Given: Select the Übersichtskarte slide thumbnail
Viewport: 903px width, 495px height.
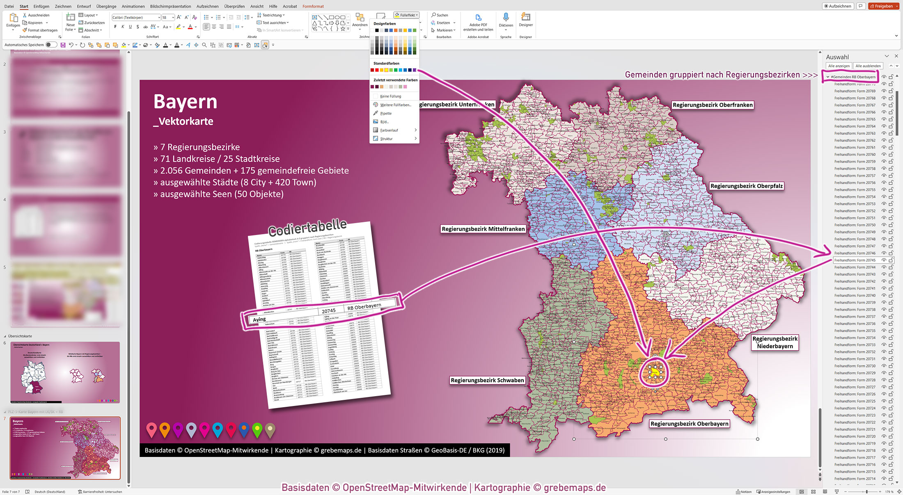Looking at the screenshot, I should click(x=64, y=372).
